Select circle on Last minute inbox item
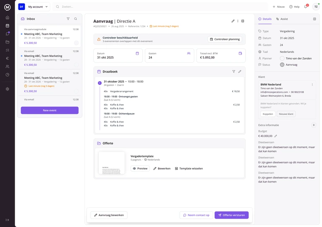 tap(76, 91)
